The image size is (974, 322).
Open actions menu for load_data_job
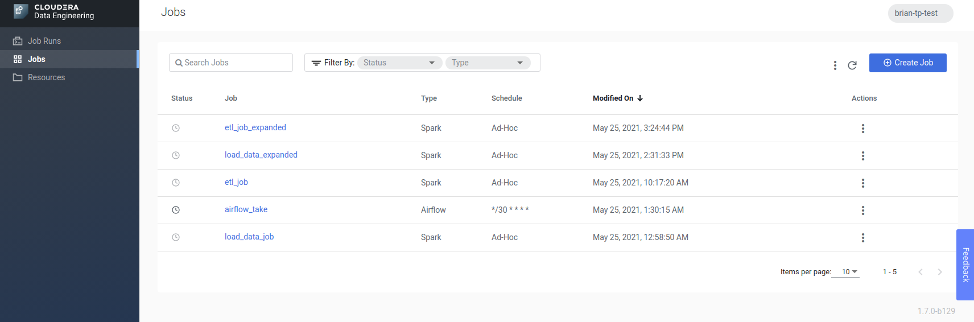862,238
